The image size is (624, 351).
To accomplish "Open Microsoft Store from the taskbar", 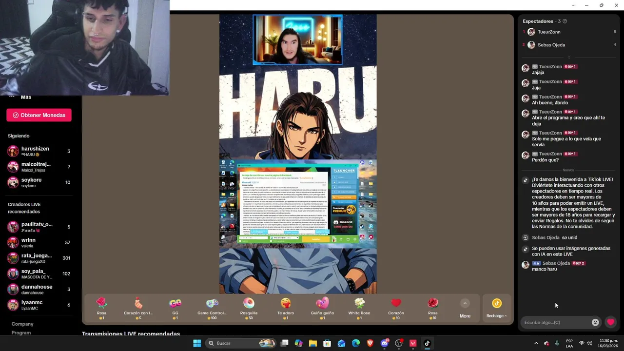I will (x=327, y=343).
